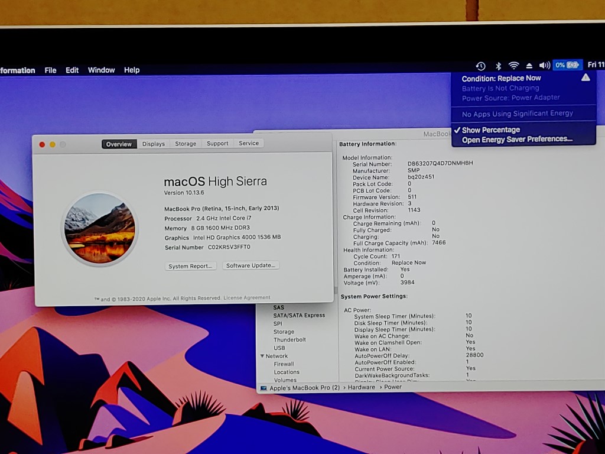
Task: Open the License Agreement link
Action: click(x=247, y=298)
